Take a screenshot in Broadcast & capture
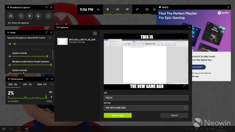 [11, 16]
